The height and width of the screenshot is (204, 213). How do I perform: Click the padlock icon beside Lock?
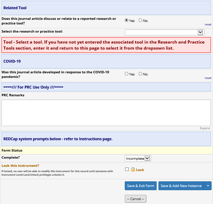pyautogui.click(x=133, y=170)
